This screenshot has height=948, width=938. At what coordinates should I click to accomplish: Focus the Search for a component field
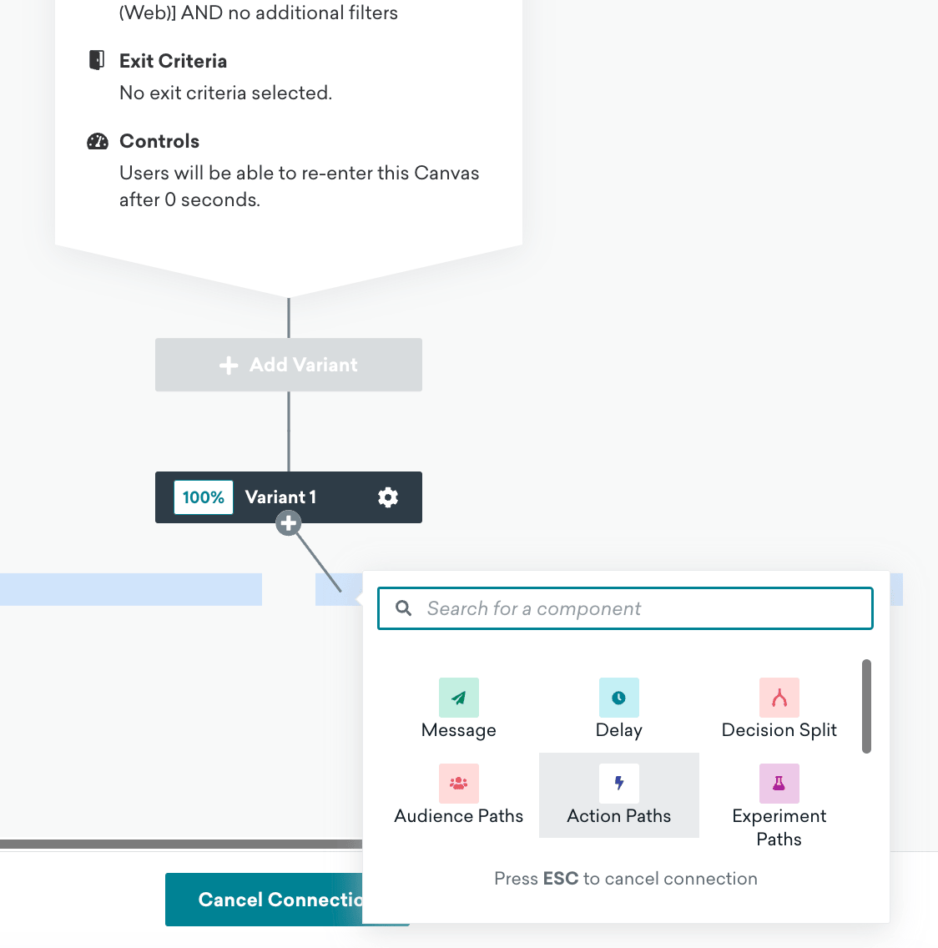[x=625, y=608]
